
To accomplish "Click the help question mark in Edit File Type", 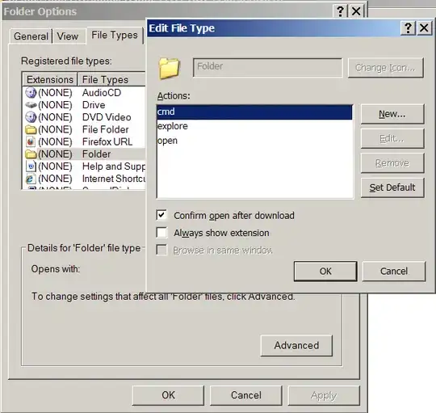I will 408,27.
